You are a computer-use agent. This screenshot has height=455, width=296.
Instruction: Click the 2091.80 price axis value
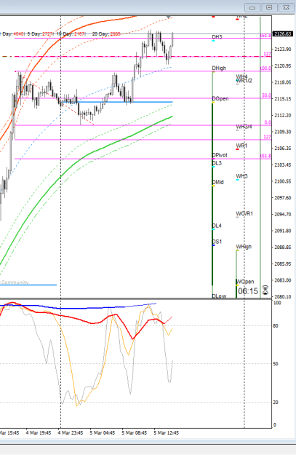point(283,231)
